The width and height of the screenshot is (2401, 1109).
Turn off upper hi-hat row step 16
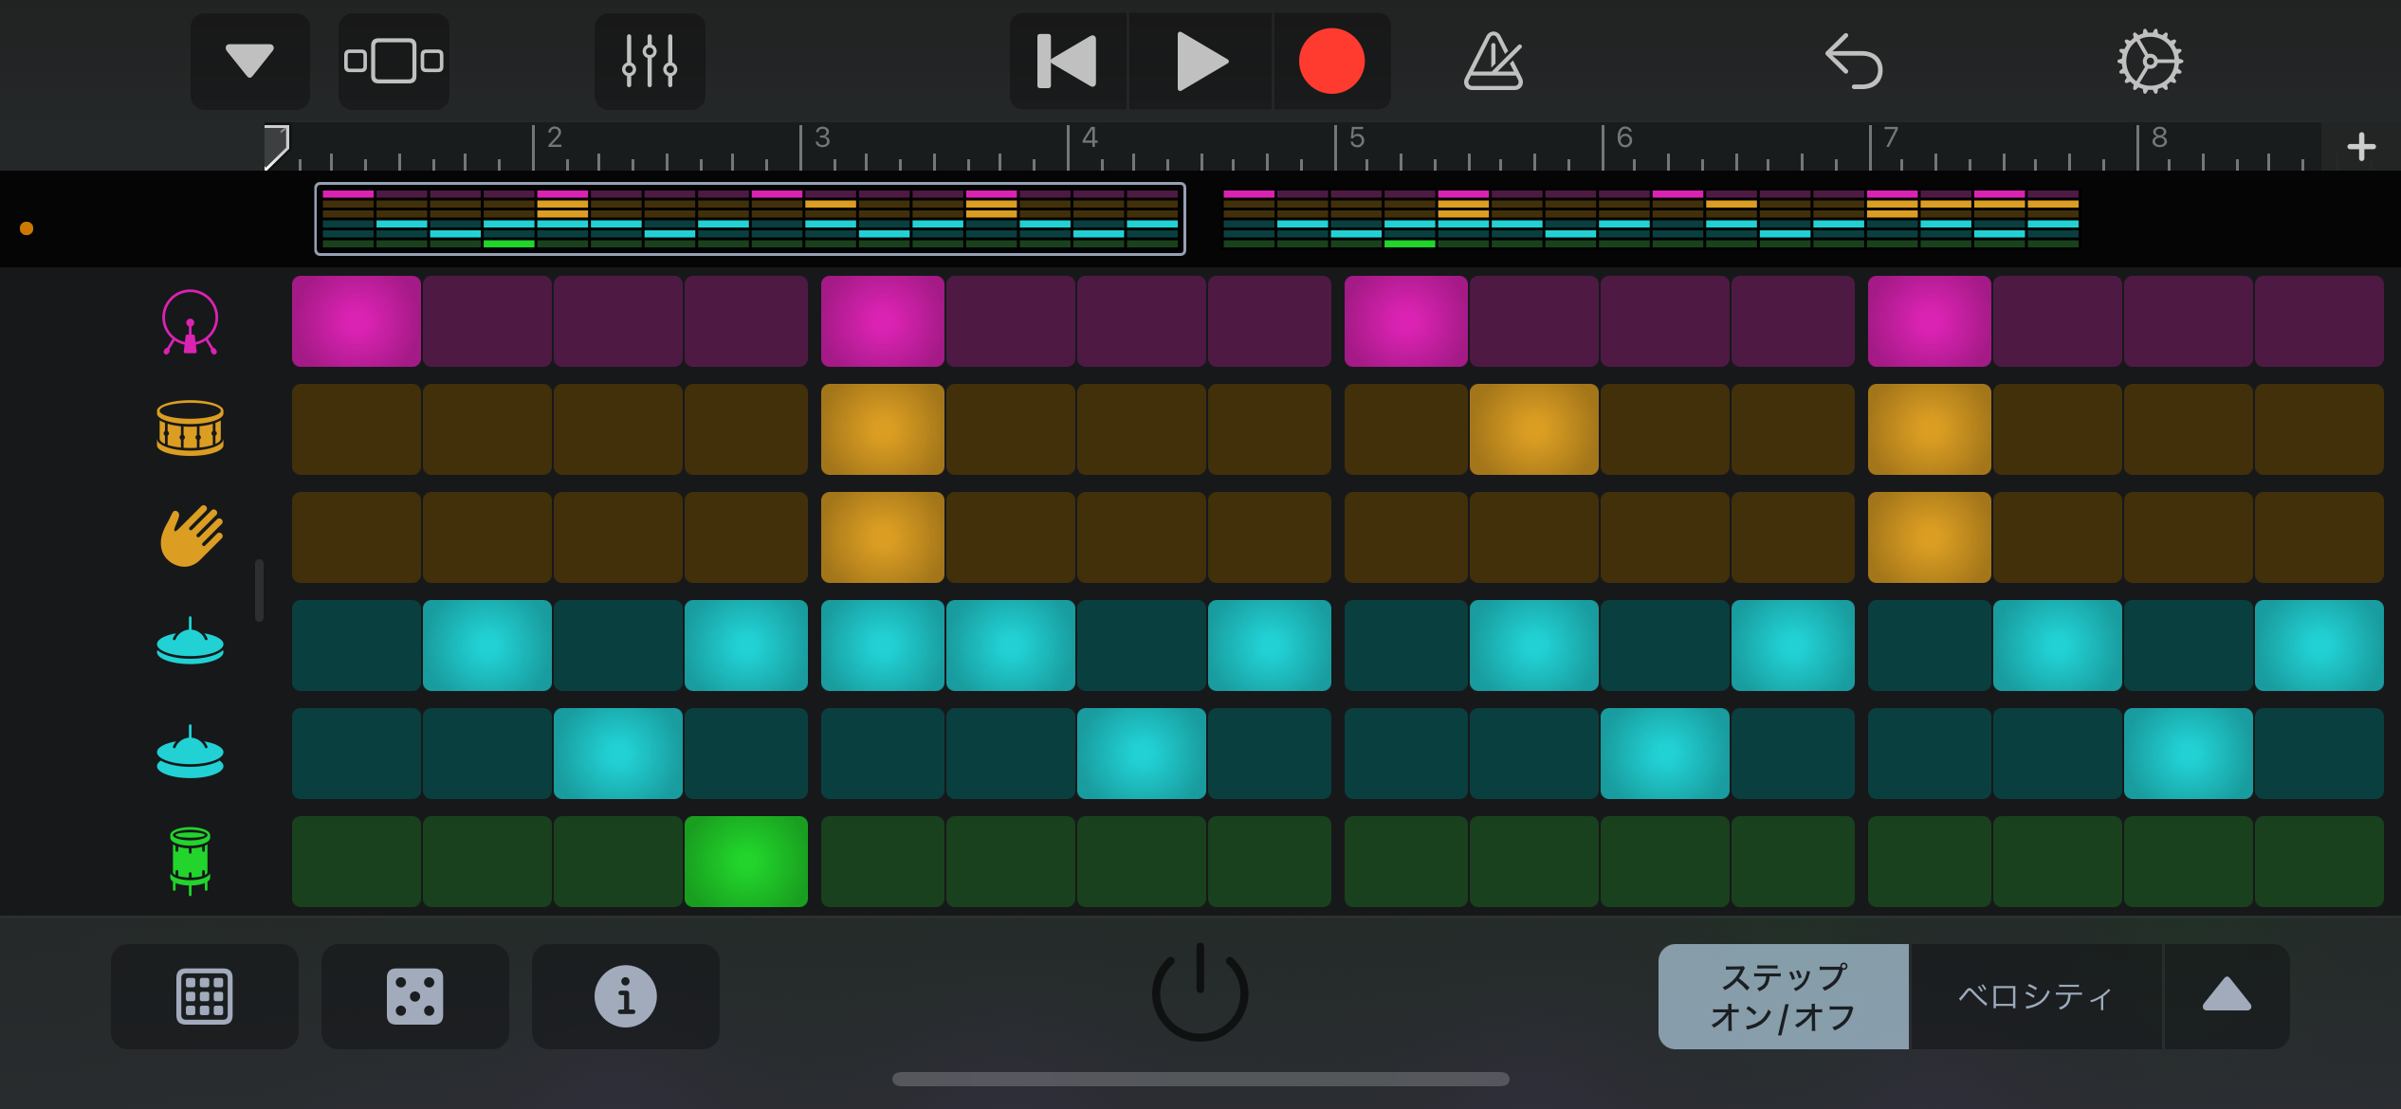[2319, 645]
